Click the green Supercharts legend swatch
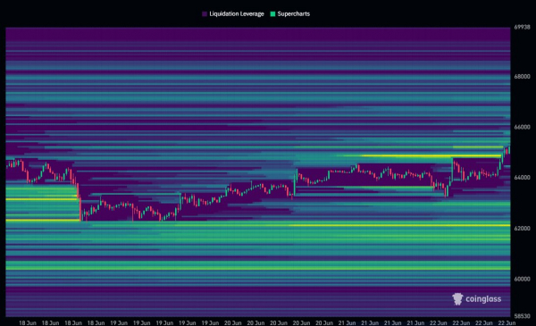The width and height of the screenshot is (536, 326). coord(272,14)
